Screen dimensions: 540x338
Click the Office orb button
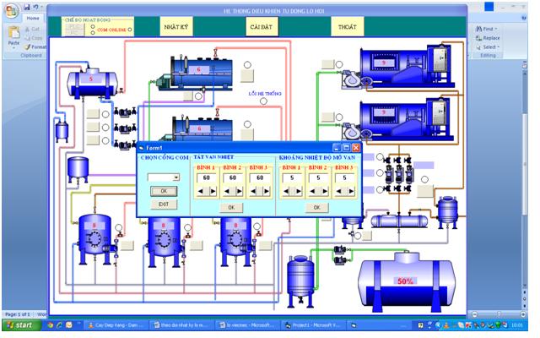9,9
